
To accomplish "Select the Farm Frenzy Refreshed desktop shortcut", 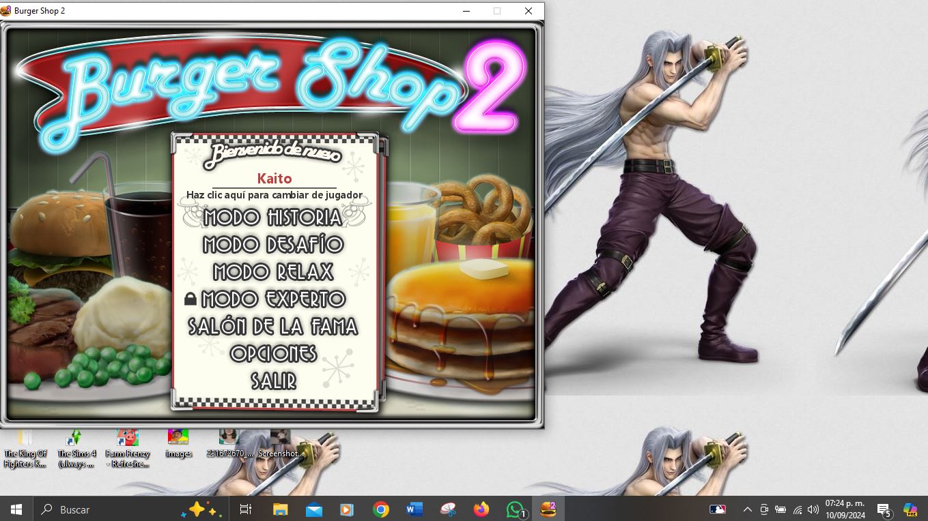I will [127, 449].
